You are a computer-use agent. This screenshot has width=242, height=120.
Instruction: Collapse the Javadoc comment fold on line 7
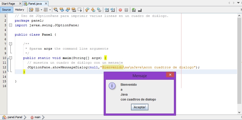point(10,44)
